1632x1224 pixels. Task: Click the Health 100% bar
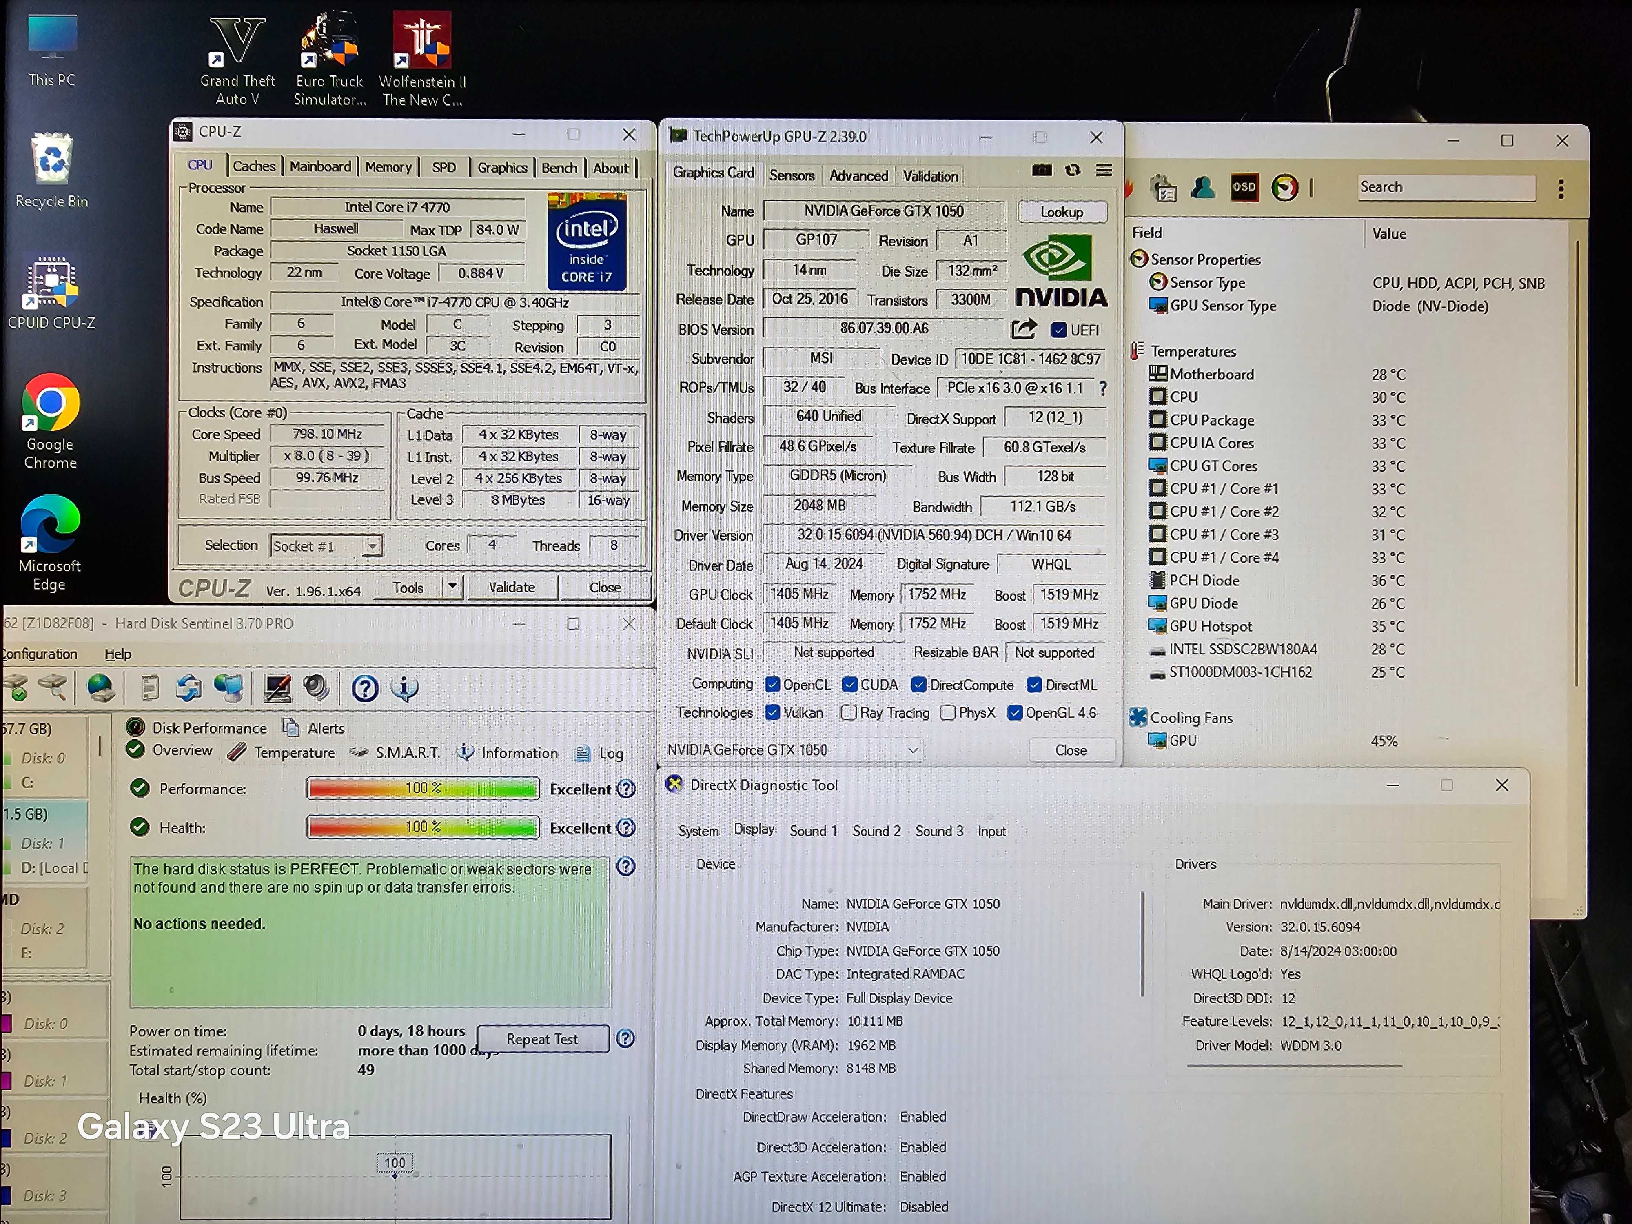[423, 827]
